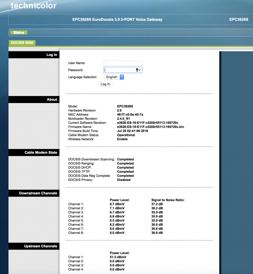253x274 pixels.
Task: Click the EPC3928S model label in the banner
Action: tap(239, 20)
